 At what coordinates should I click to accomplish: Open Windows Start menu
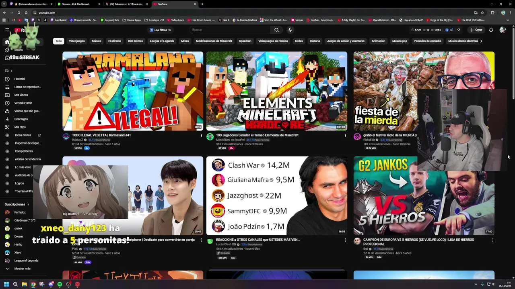point(6,284)
